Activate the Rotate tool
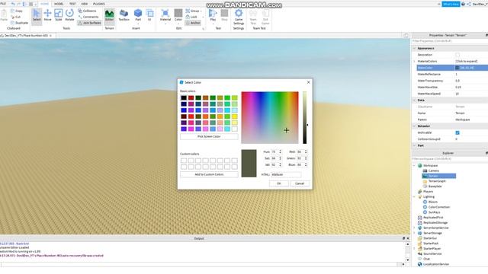The width and height of the screenshot is (488, 274). point(69,15)
